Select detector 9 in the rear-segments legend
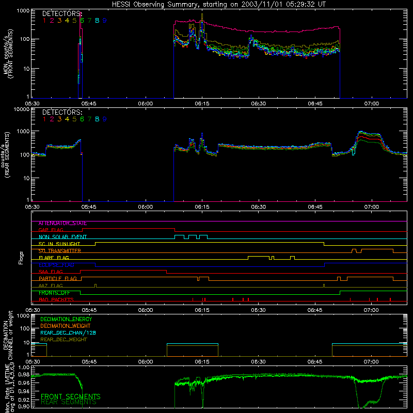The height and width of the screenshot is (413, 413). 105,119
